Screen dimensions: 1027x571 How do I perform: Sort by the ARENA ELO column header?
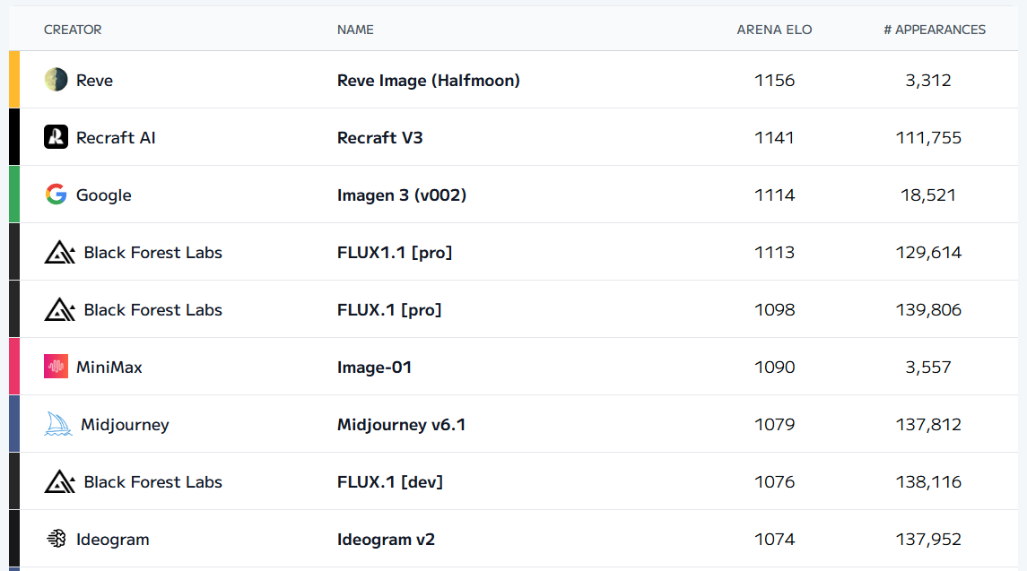(774, 30)
